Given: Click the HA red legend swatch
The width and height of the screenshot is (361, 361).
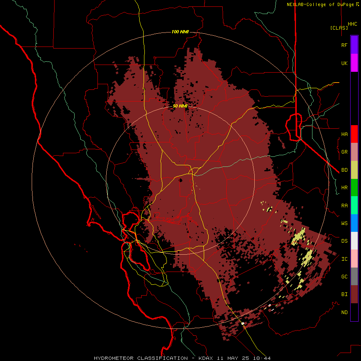Looking at the screenshot, I should [x=354, y=134].
